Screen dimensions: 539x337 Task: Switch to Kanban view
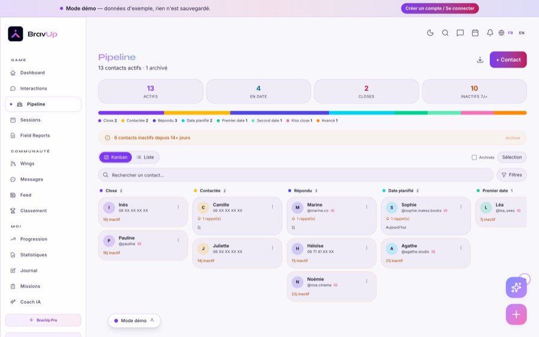(x=116, y=157)
